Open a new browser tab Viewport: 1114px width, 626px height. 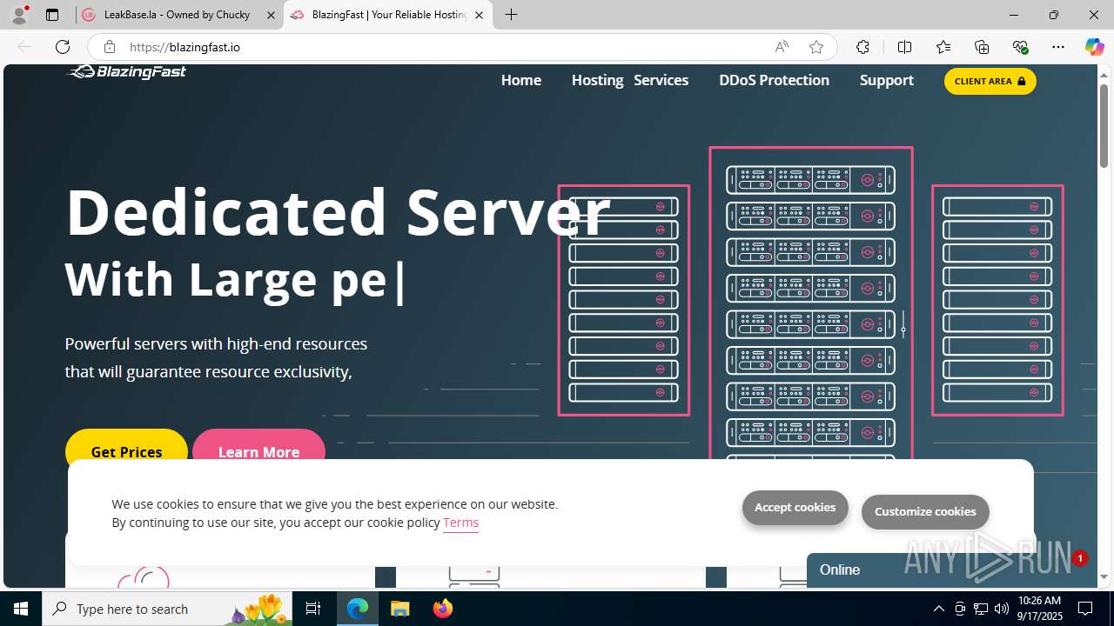point(512,15)
